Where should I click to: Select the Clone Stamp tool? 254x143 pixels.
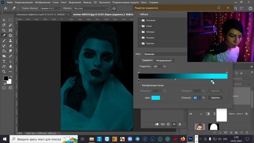tap(10, 41)
